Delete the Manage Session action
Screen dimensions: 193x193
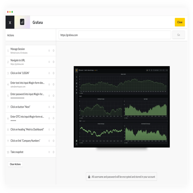[53, 51]
